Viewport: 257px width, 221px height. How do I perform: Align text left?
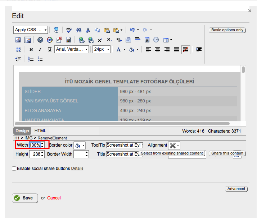[x=148, y=49]
